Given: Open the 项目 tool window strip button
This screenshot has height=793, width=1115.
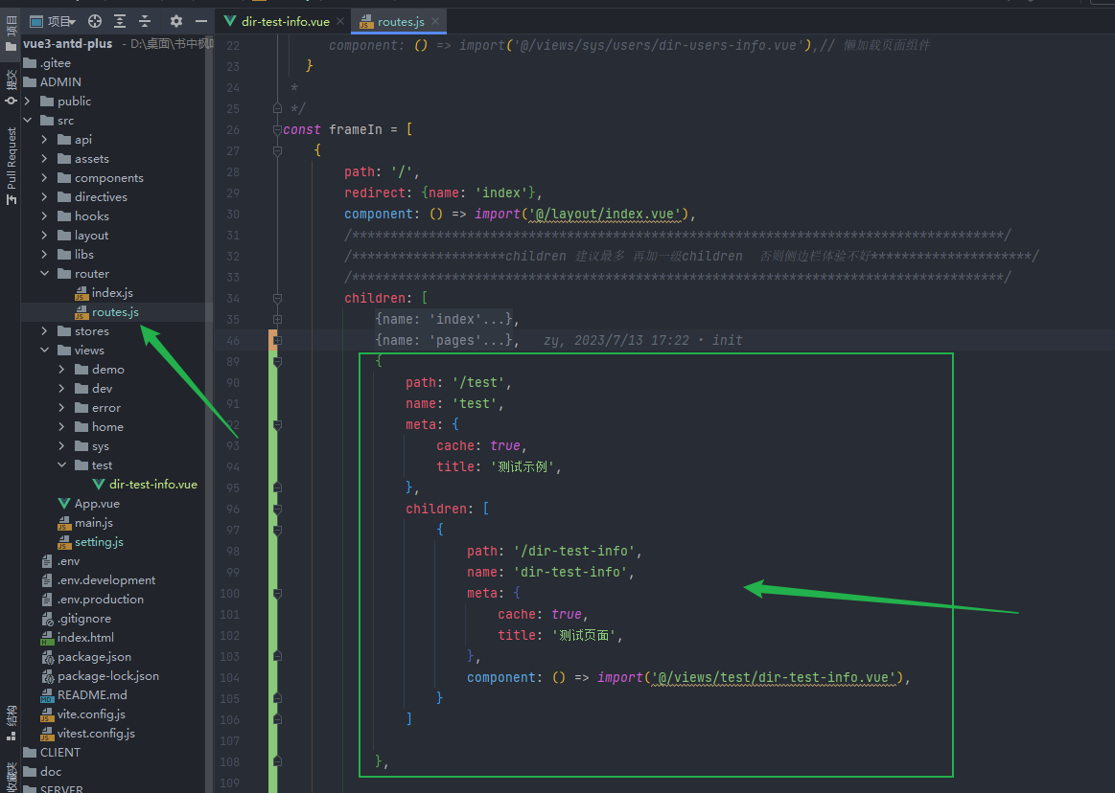Looking at the screenshot, I should tap(11, 34).
